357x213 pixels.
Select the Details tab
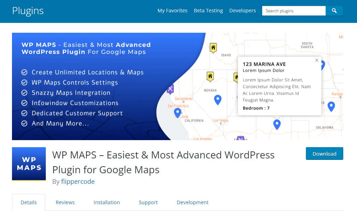click(x=29, y=202)
